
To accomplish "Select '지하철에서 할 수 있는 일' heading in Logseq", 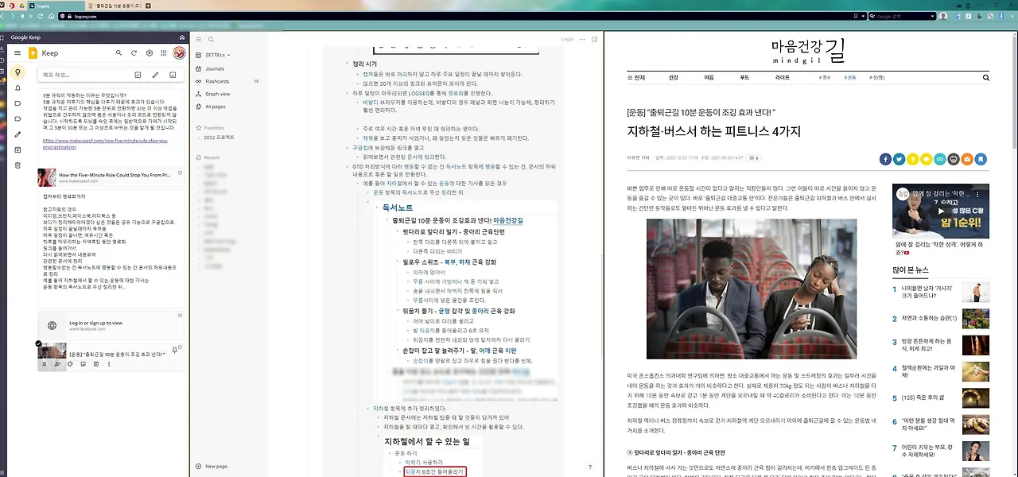I will tap(427, 440).
